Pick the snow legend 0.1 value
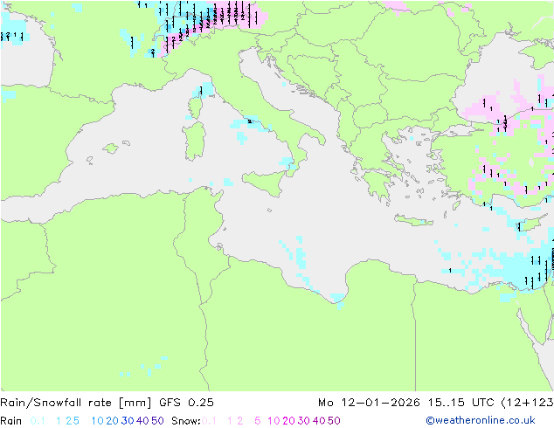The height and width of the screenshot is (428, 554). [209, 421]
